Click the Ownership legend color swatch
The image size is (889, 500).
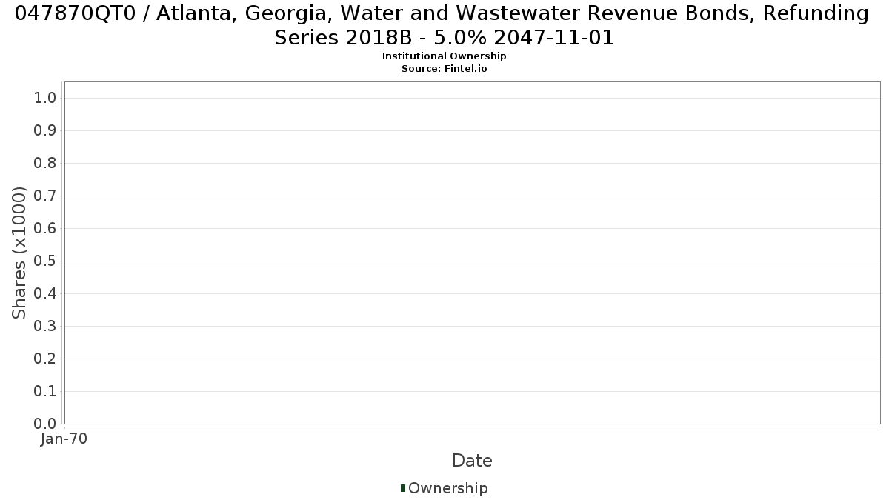403,488
